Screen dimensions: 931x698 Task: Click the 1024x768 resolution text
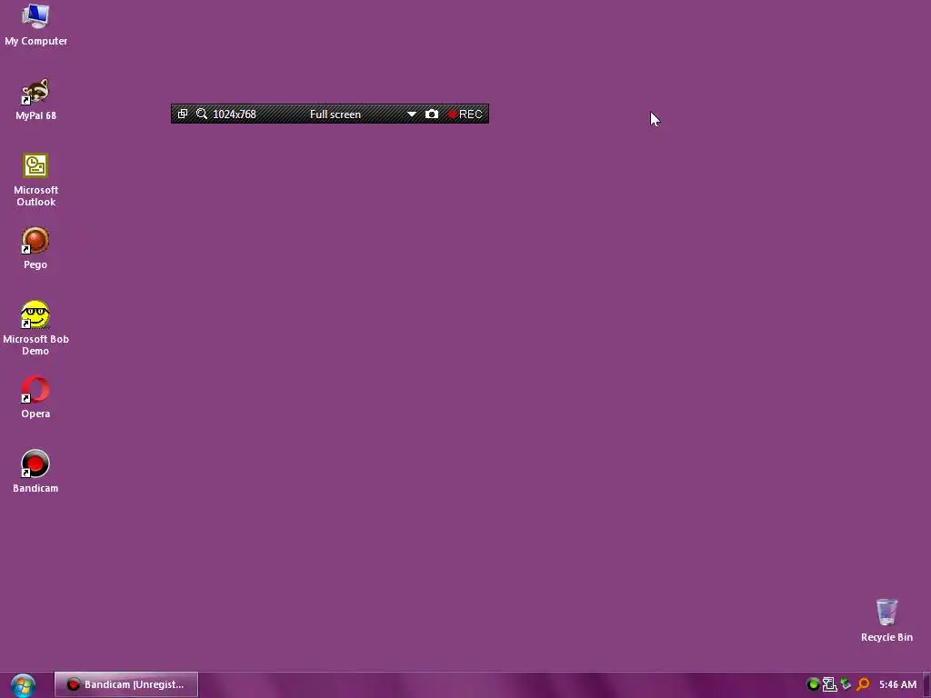235,114
